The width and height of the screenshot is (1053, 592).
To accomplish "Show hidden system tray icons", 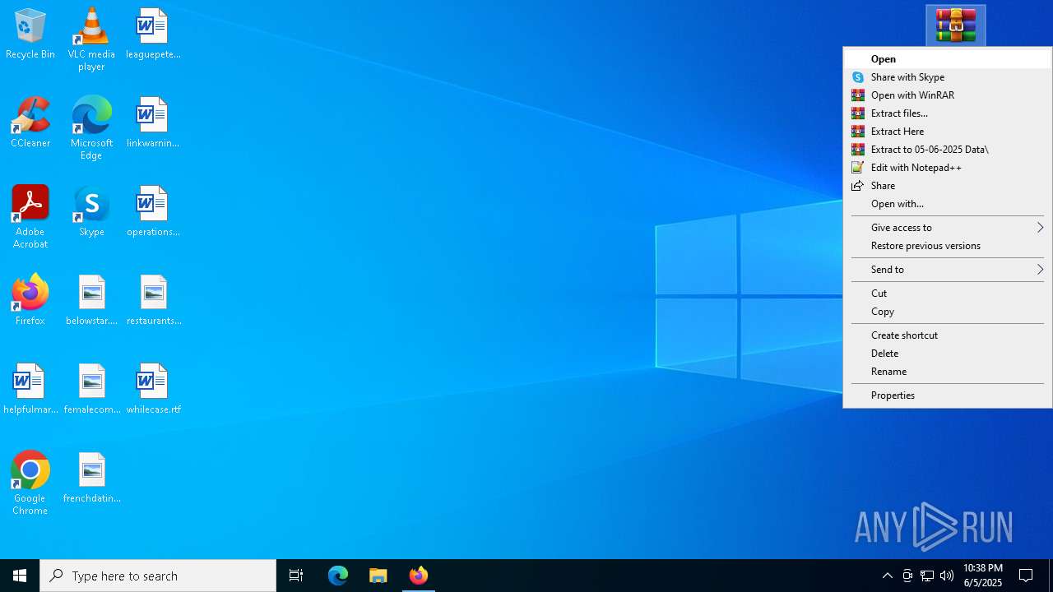I will click(x=887, y=576).
